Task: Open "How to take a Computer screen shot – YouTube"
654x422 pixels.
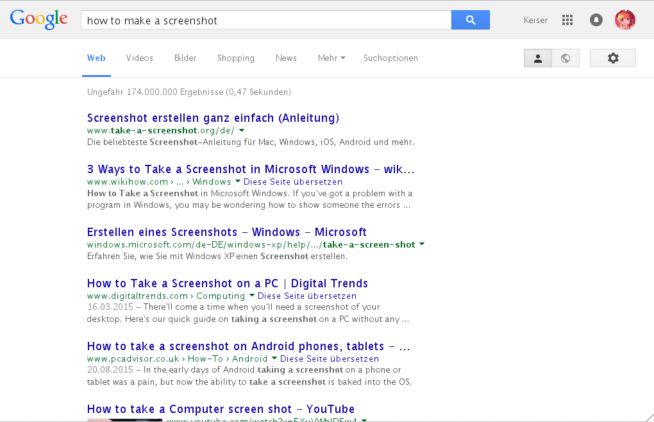Action: pos(221,409)
